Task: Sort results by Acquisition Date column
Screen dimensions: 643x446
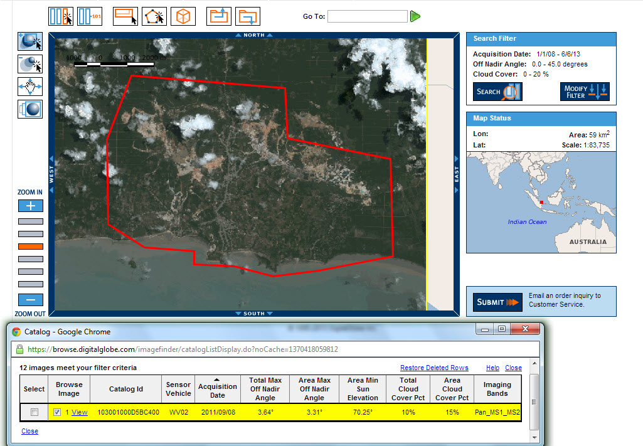Action: pos(218,389)
